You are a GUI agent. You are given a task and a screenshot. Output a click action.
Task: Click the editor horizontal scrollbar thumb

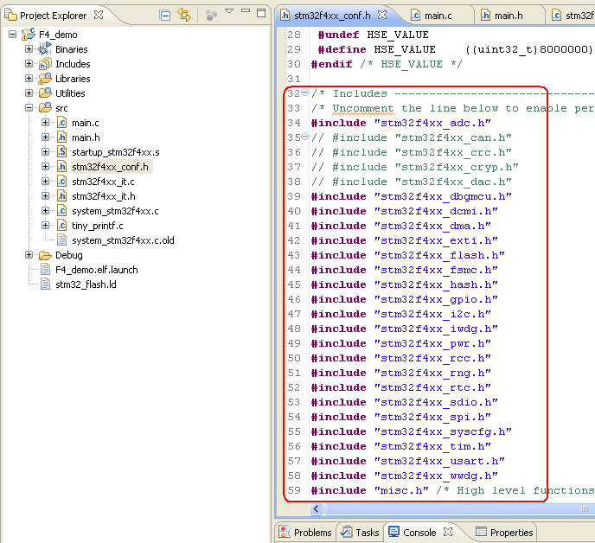pos(459,509)
